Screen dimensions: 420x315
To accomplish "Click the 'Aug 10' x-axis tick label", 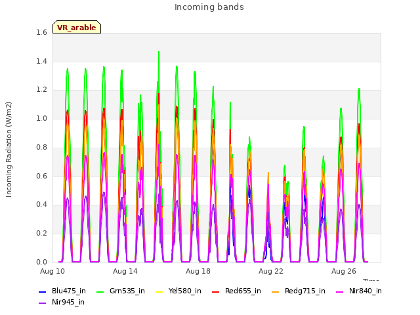I will click(x=52, y=271).
